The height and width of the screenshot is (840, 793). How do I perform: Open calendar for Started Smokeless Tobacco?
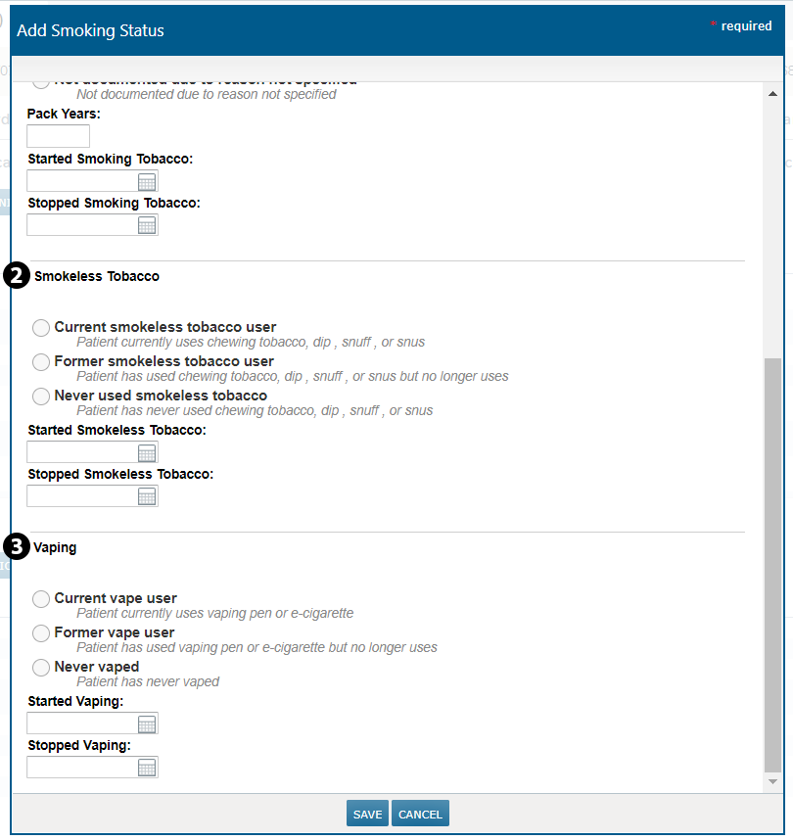click(147, 452)
